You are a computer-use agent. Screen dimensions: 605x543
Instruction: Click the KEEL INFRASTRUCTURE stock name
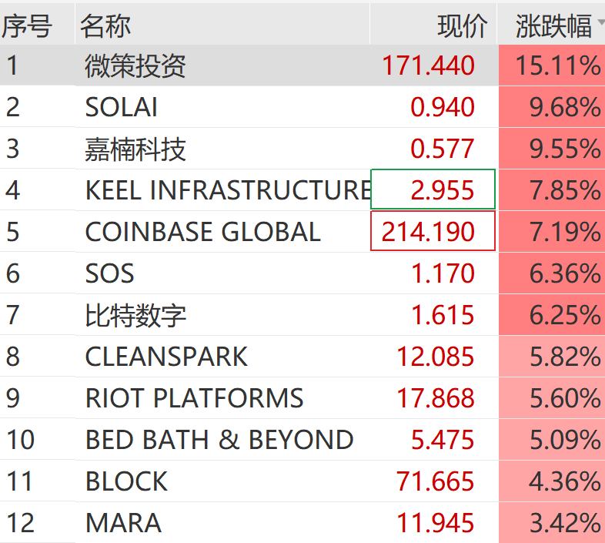tap(228, 190)
